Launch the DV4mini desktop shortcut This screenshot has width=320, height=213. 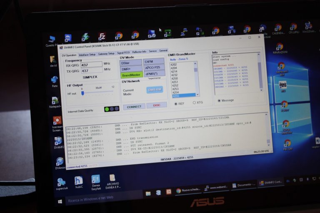coord(60,163)
